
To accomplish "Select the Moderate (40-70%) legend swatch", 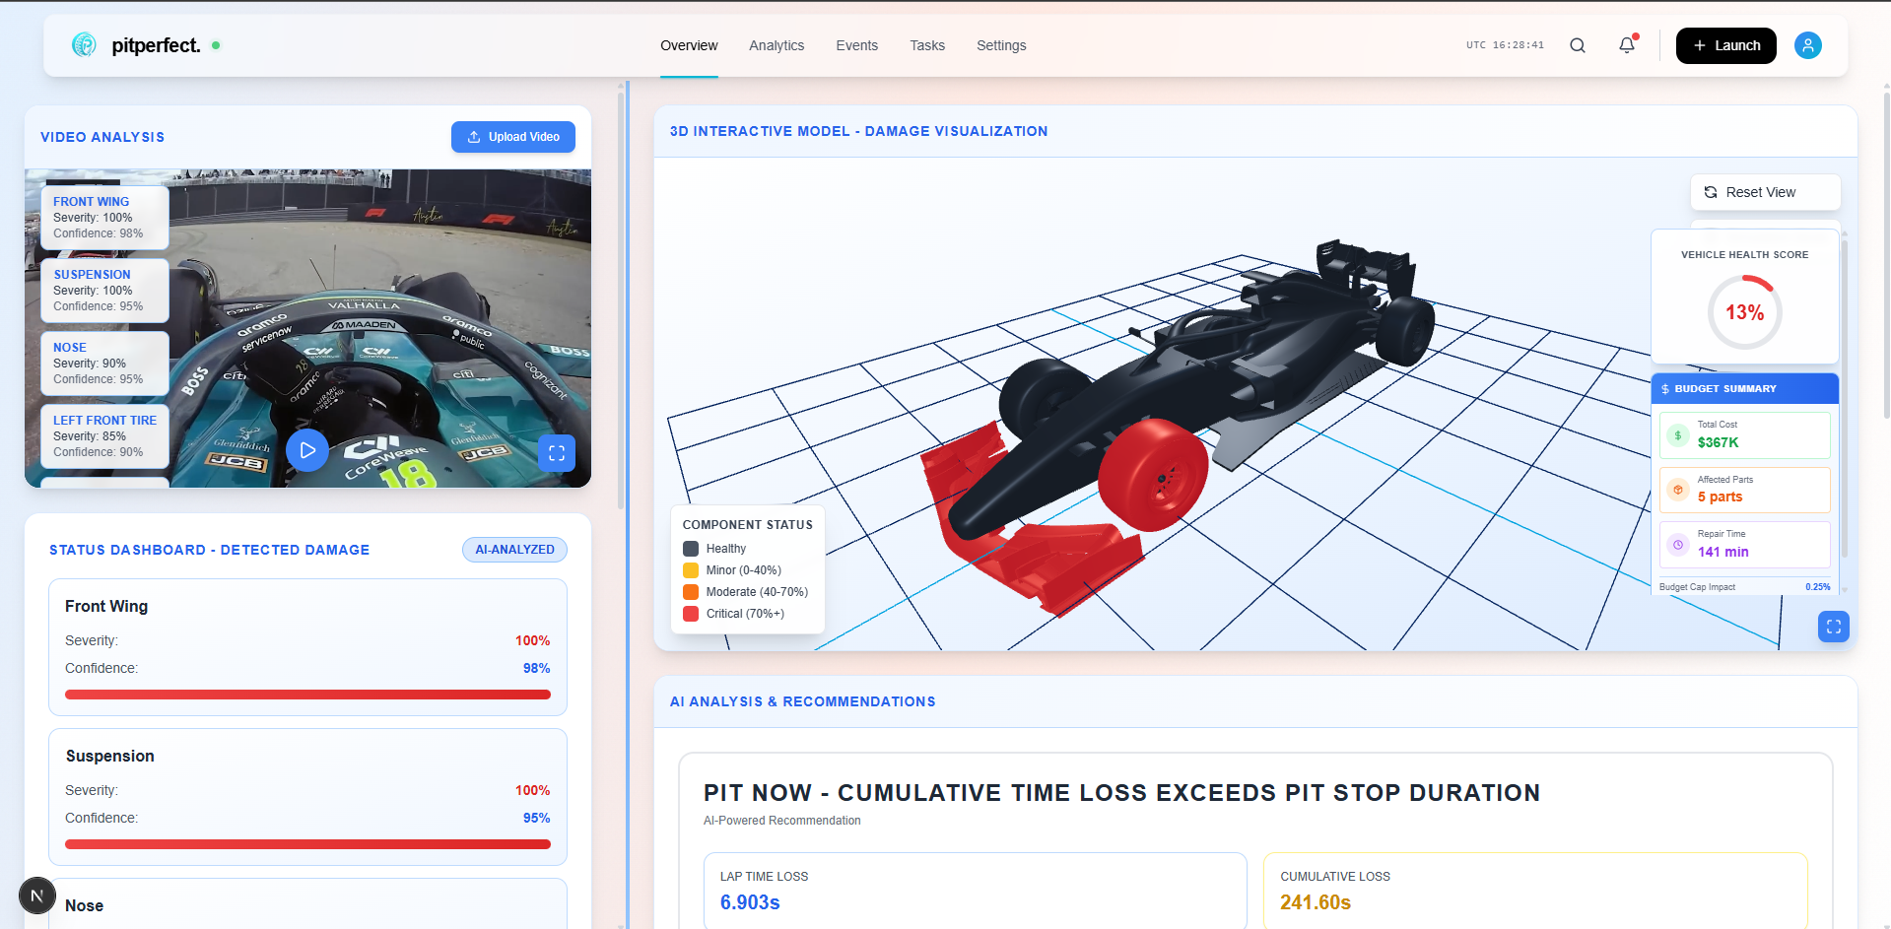I will 691,592.
